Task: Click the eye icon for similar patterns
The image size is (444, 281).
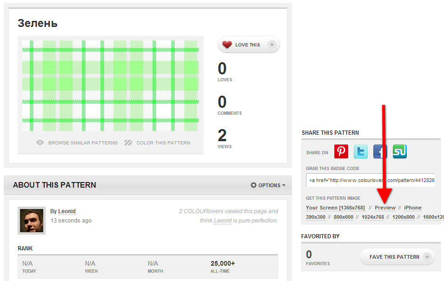Action: click(40, 143)
